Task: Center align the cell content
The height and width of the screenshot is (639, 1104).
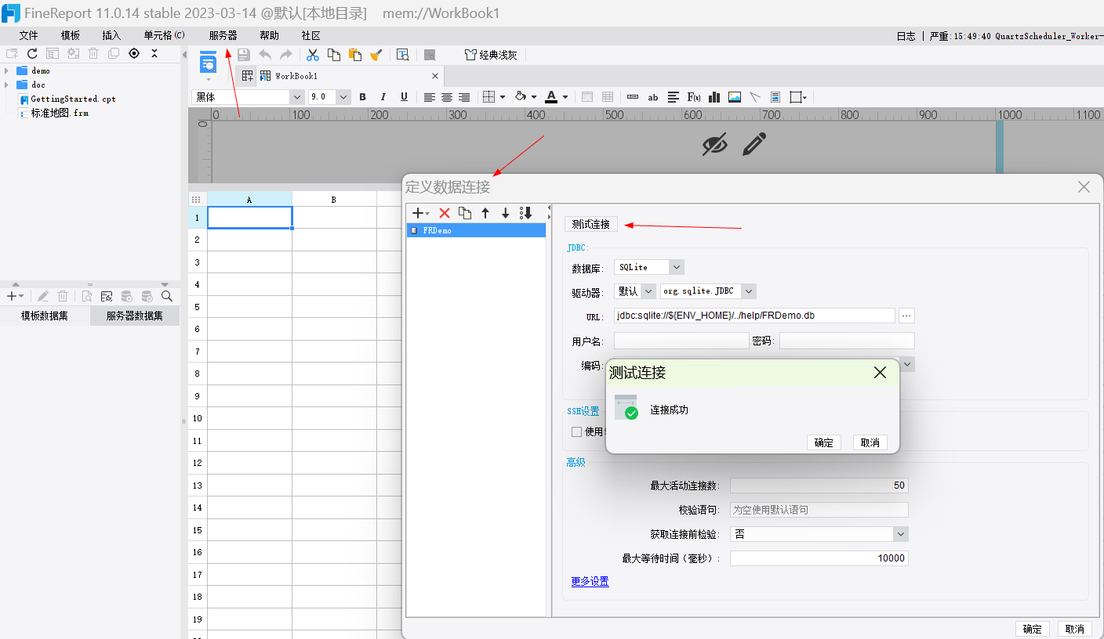Action: click(447, 97)
